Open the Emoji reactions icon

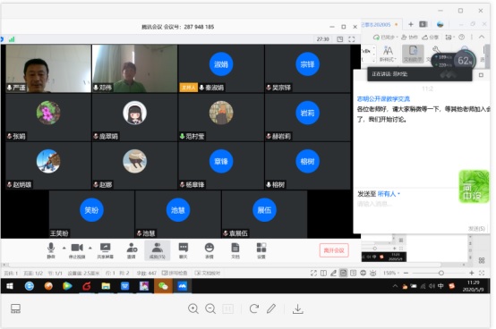pyautogui.click(x=210, y=251)
